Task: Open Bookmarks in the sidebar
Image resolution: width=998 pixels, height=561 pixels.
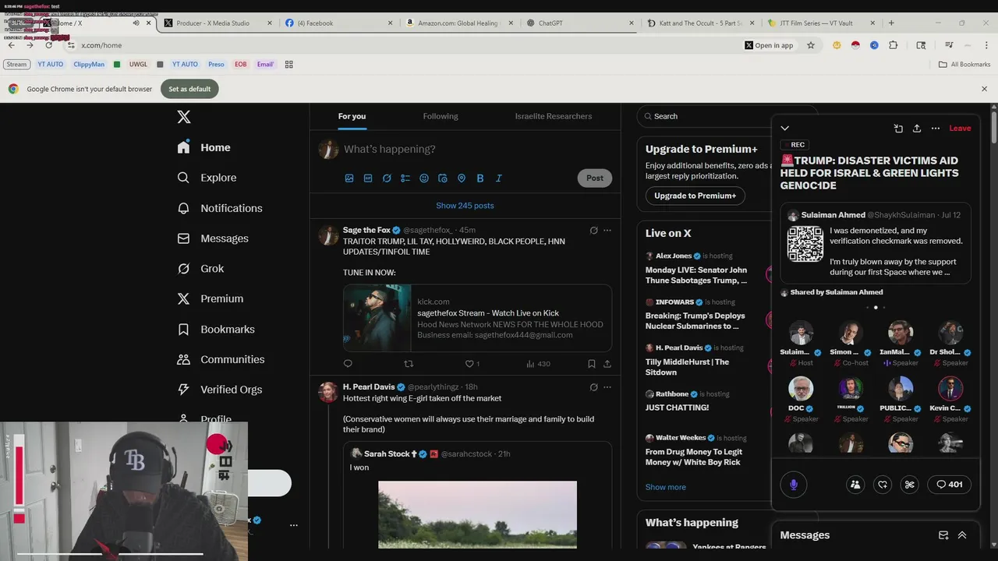Action: (x=216, y=330)
